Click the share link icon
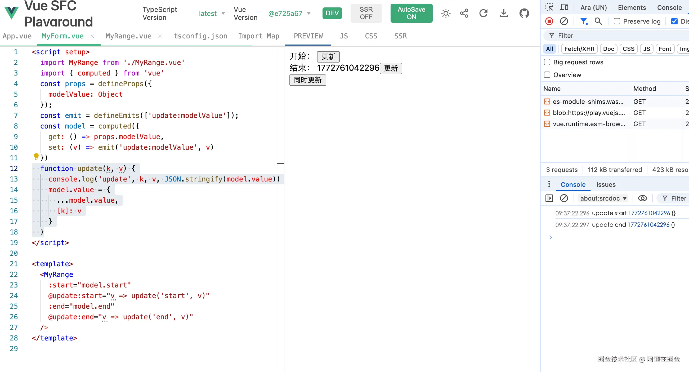The width and height of the screenshot is (689, 372). pyautogui.click(x=464, y=13)
